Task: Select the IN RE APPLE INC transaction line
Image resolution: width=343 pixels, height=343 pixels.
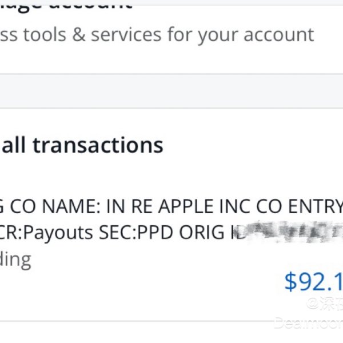Action: coord(171,206)
